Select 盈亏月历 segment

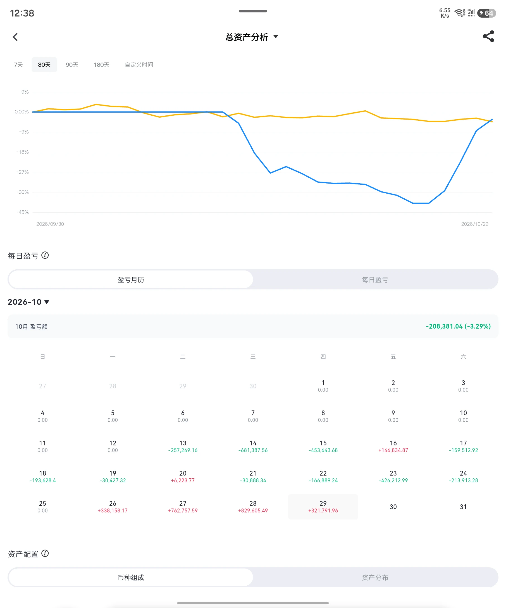pyautogui.click(x=131, y=279)
